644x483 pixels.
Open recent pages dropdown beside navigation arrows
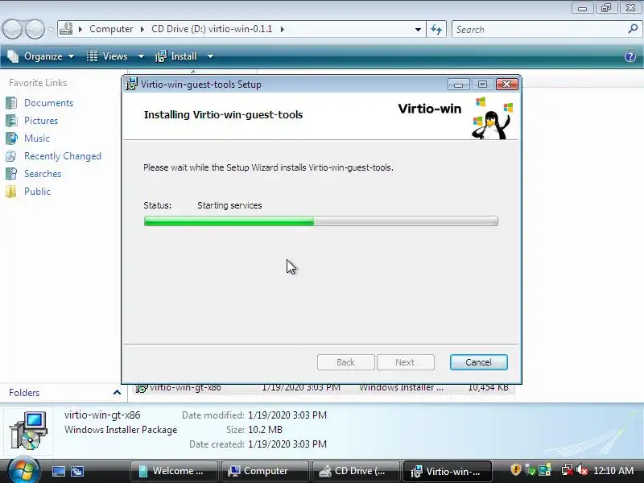[x=51, y=29]
